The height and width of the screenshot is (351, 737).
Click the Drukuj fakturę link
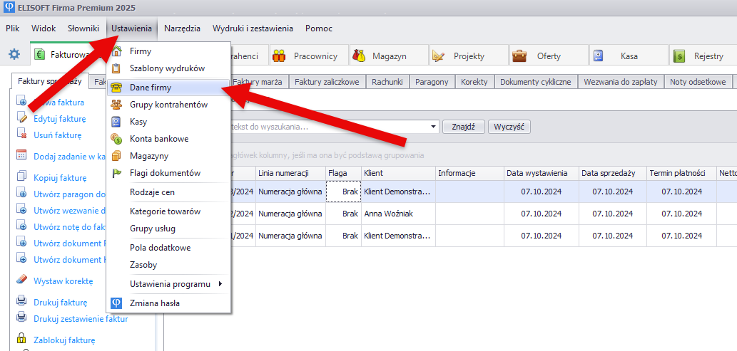[x=60, y=302]
